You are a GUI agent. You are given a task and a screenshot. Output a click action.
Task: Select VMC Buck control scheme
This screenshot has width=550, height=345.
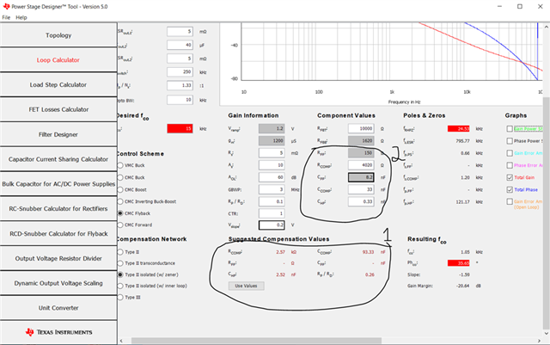[120, 165]
